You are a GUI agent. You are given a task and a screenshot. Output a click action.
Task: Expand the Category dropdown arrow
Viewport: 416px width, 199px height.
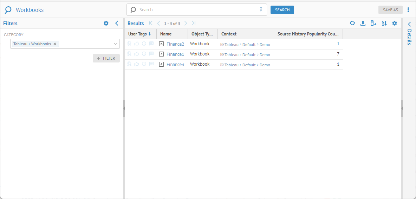pyautogui.click(x=115, y=44)
